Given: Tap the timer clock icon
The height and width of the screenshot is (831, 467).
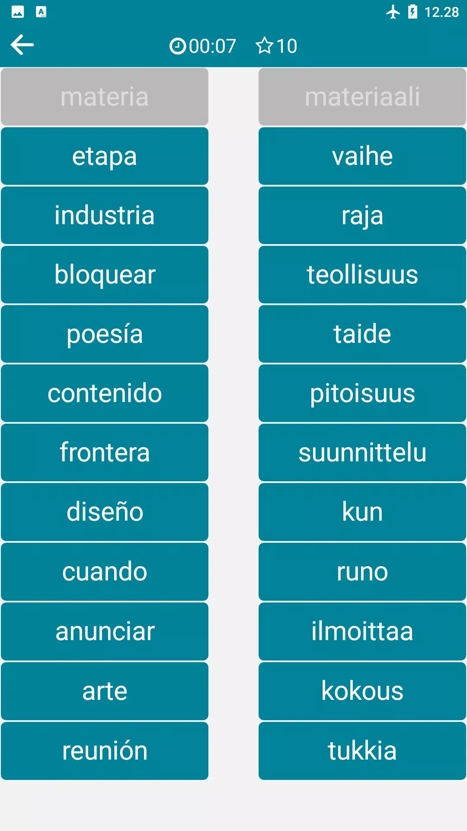Looking at the screenshot, I should pyautogui.click(x=177, y=46).
